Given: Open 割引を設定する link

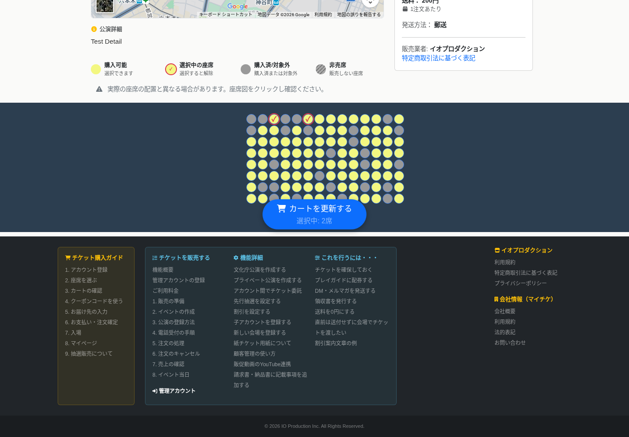Looking at the screenshot, I should tap(252, 312).
